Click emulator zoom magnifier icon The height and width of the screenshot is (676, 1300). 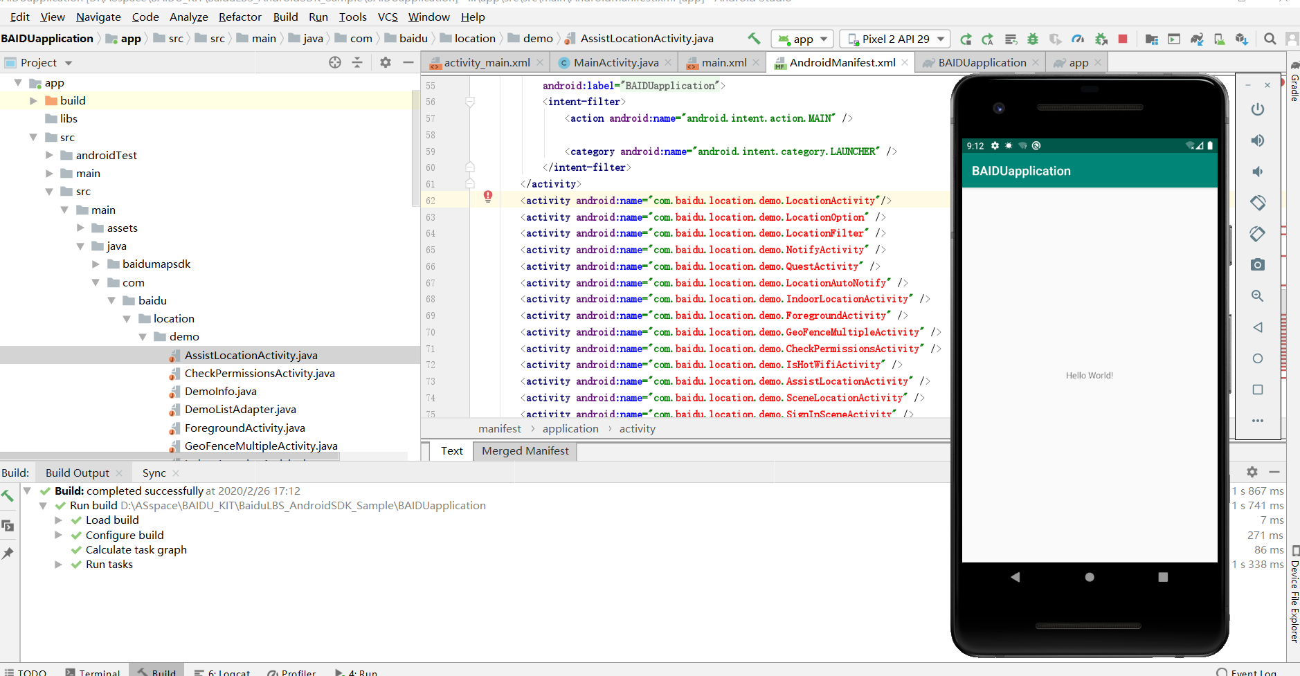1258,295
